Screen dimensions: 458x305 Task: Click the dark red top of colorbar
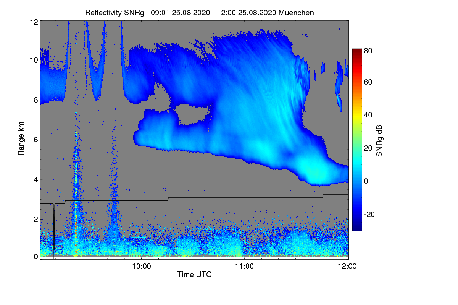357,51
